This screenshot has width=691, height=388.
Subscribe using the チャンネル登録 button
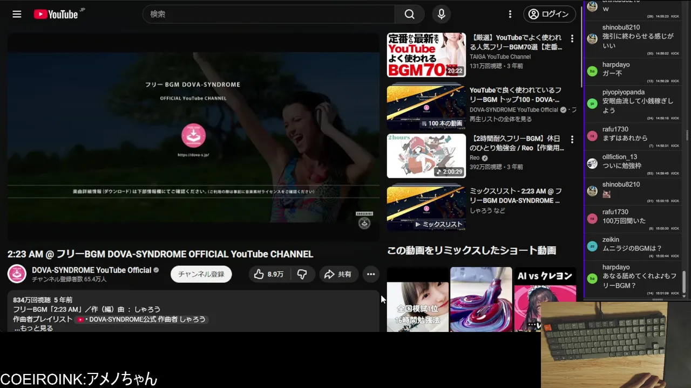(x=201, y=274)
